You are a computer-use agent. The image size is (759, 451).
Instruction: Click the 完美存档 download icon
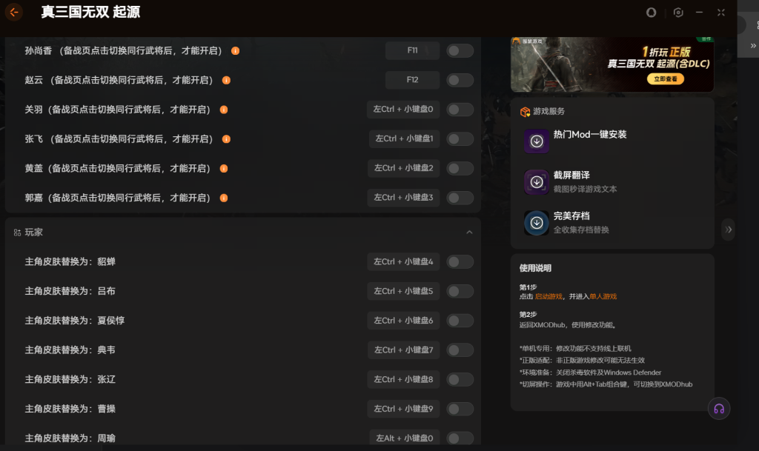[x=537, y=222]
